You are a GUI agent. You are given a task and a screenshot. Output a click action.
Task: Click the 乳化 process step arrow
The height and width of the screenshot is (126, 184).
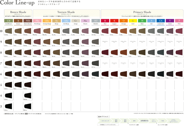click(x=163, y=121)
